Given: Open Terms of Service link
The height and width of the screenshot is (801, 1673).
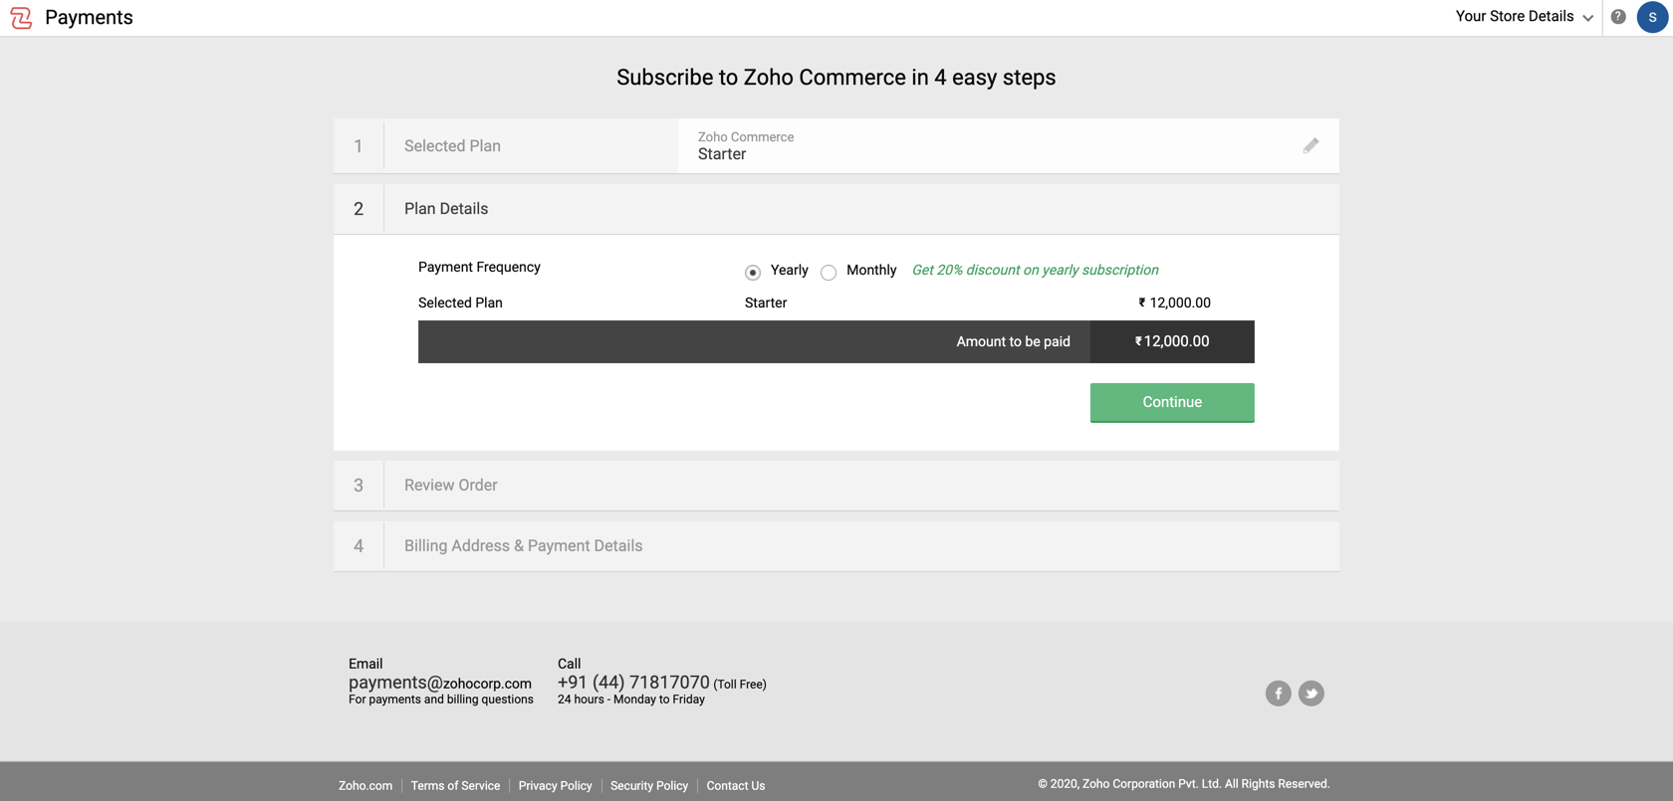Looking at the screenshot, I should click(455, 785).
